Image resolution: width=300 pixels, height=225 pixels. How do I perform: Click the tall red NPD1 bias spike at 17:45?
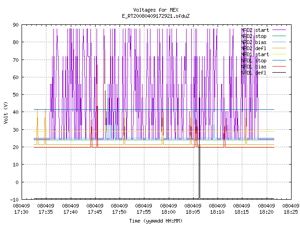pos(97,106)
